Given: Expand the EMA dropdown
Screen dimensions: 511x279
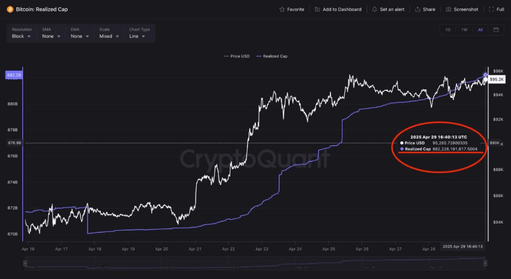Looking at the screenshot, I should point(80,36).
